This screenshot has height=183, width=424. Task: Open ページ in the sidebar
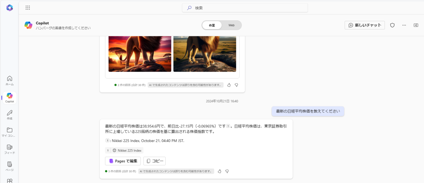click(10, 166)
